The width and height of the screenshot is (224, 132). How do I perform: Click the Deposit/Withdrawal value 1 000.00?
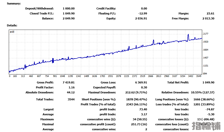[68, 8]
